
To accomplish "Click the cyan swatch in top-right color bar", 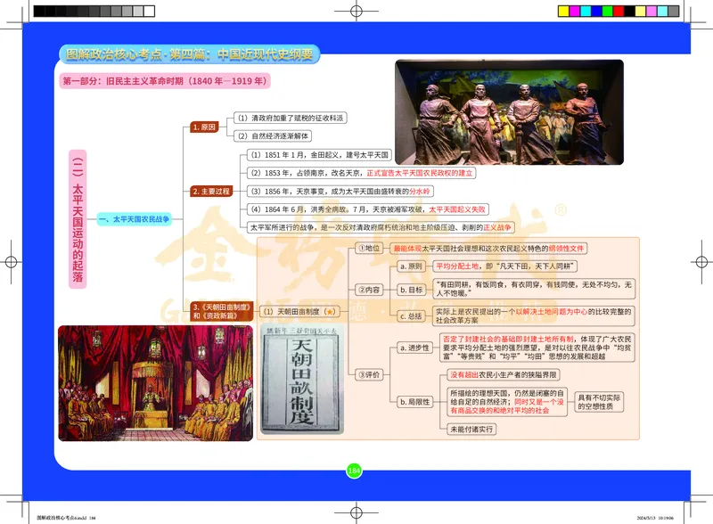I will [586, 11].
